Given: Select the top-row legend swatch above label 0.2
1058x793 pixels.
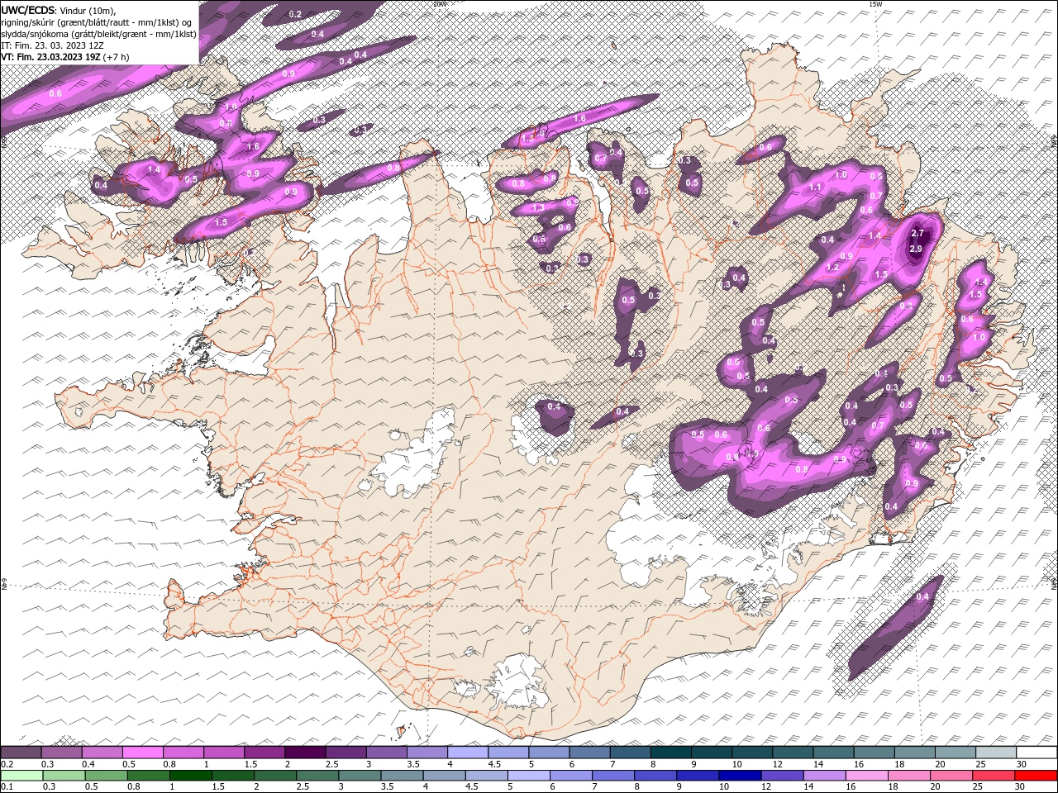Looking at the screenshot, I should coord(21,753).
